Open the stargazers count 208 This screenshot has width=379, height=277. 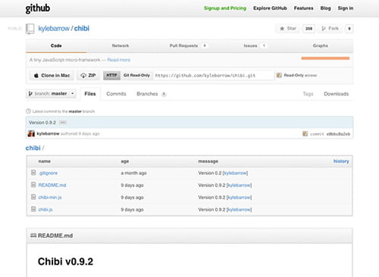(309, 29)
